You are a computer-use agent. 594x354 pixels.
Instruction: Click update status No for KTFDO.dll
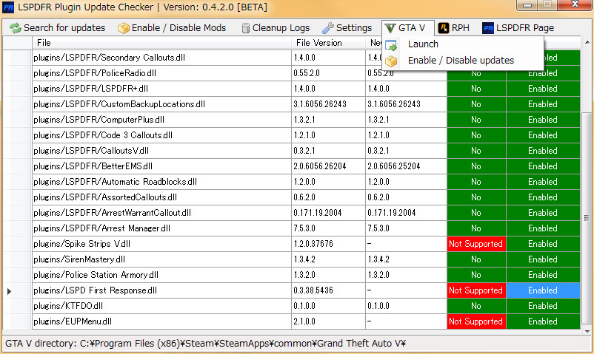click(476, 306)
